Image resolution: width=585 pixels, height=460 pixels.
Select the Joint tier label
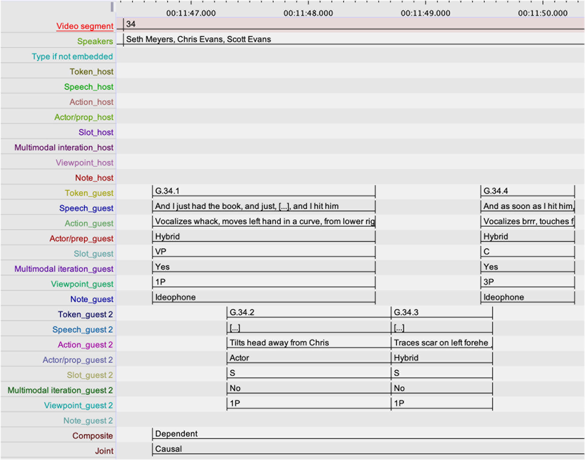click(x=104, y=451)
